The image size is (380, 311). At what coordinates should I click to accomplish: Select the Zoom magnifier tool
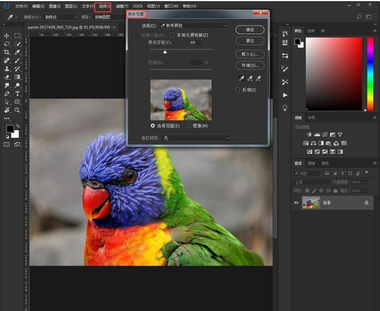click(x=17, y=110)
